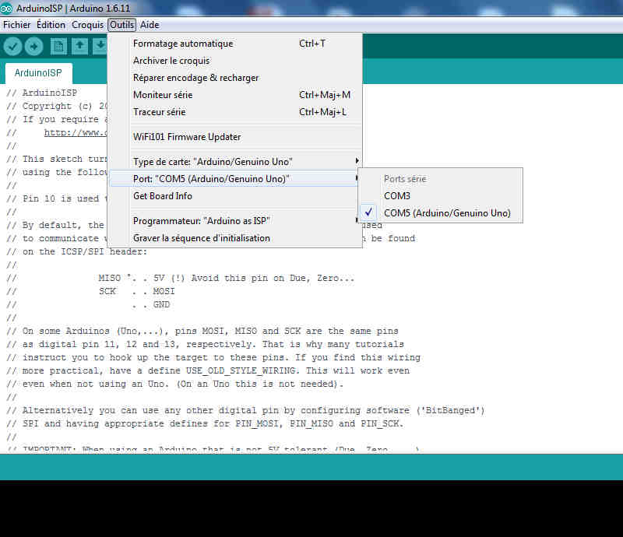Expand Programmateur Arduino as ISP submenu
This screenshot has width=623, height=537.
(235, 221)
